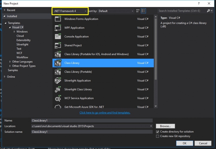
Task: Click the Windows Forms Application template icon
Action: 58,19
